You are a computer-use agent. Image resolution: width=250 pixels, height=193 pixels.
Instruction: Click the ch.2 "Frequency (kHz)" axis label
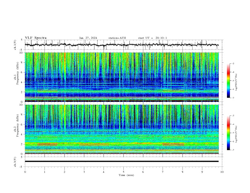(18, 126)
